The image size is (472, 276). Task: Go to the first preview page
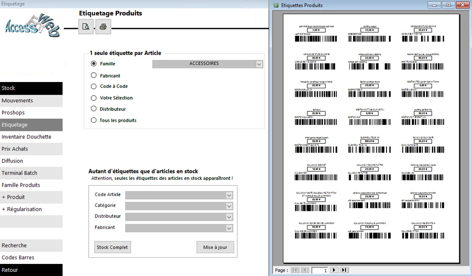click(295, 270)
